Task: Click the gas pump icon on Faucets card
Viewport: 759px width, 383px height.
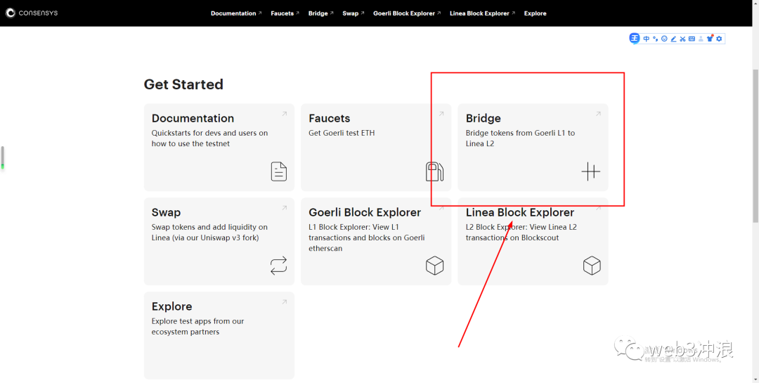Action: click(x=435, y=171)
